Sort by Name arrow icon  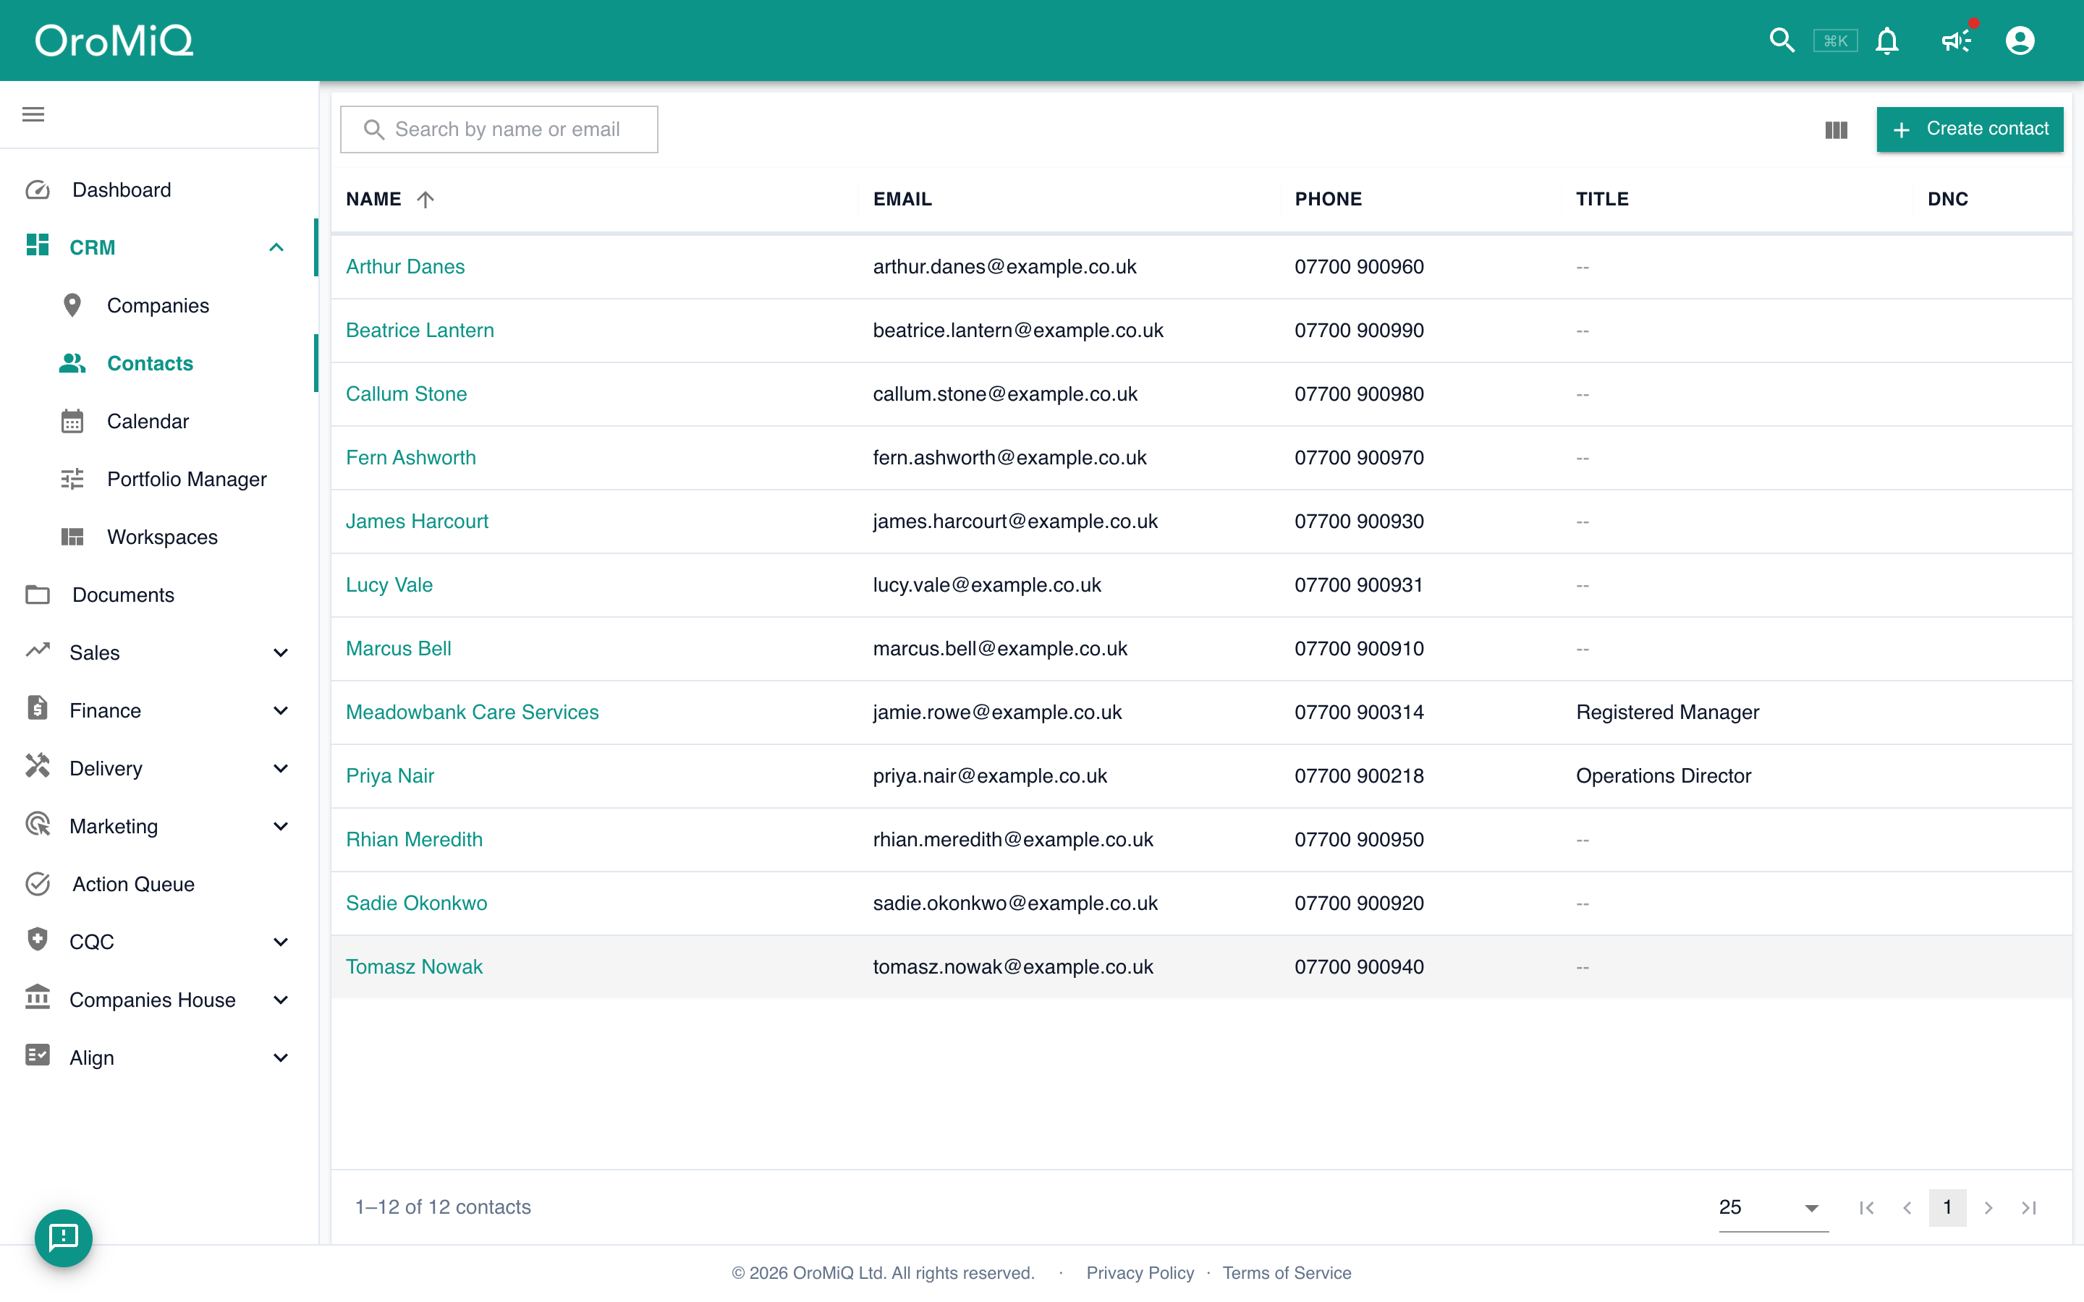point(425,200)
